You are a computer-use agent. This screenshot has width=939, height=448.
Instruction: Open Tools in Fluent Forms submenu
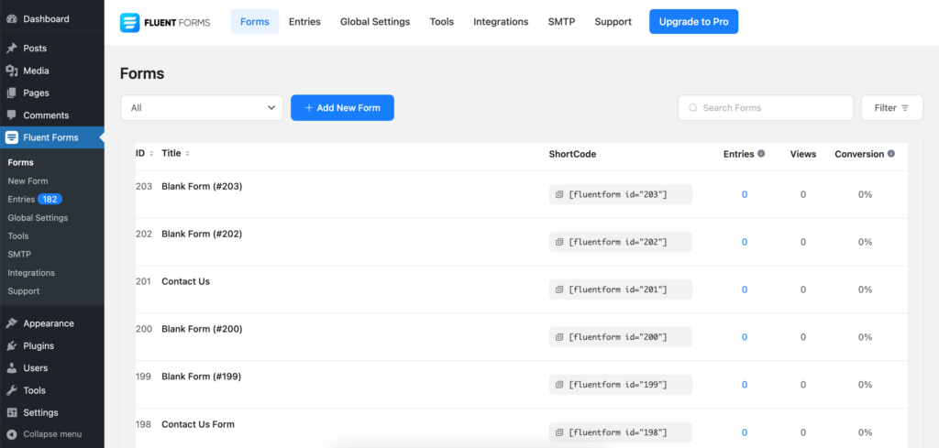(x=18, y=236)
